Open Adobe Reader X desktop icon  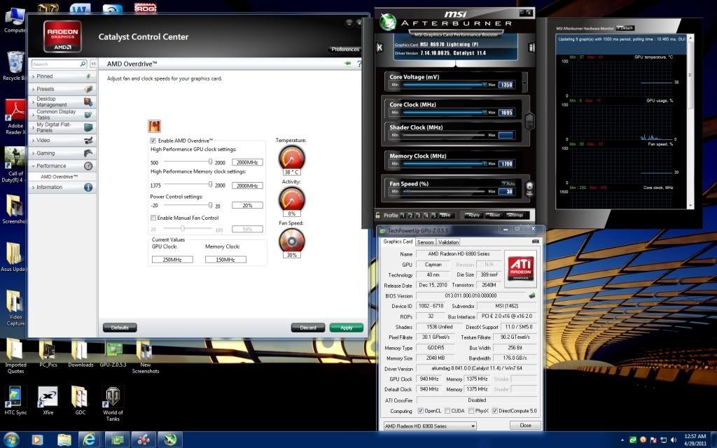pos(15,117)
